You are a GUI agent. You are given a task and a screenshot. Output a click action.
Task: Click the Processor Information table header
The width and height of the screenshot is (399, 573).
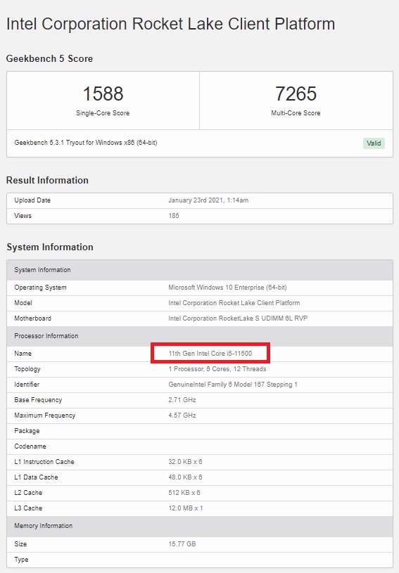click(200, 336)
